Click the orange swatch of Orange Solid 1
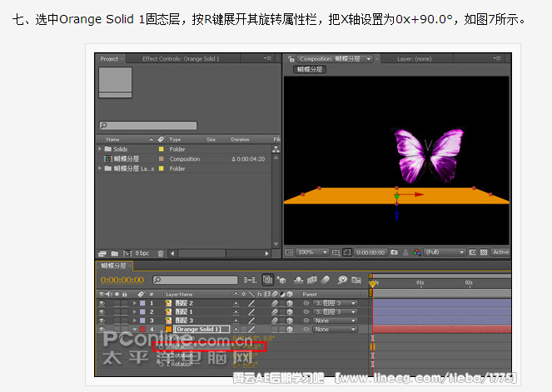552x392 pixels. pyautogui.click(x=169, y=330)
